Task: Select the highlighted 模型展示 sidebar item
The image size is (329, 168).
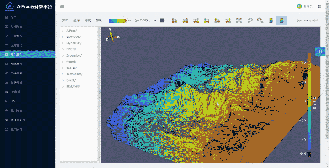Action: pyautogui.click(x=27, y=54)
